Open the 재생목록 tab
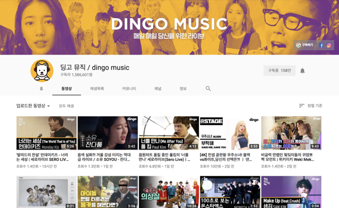339x208 pixels. (97, 89)
